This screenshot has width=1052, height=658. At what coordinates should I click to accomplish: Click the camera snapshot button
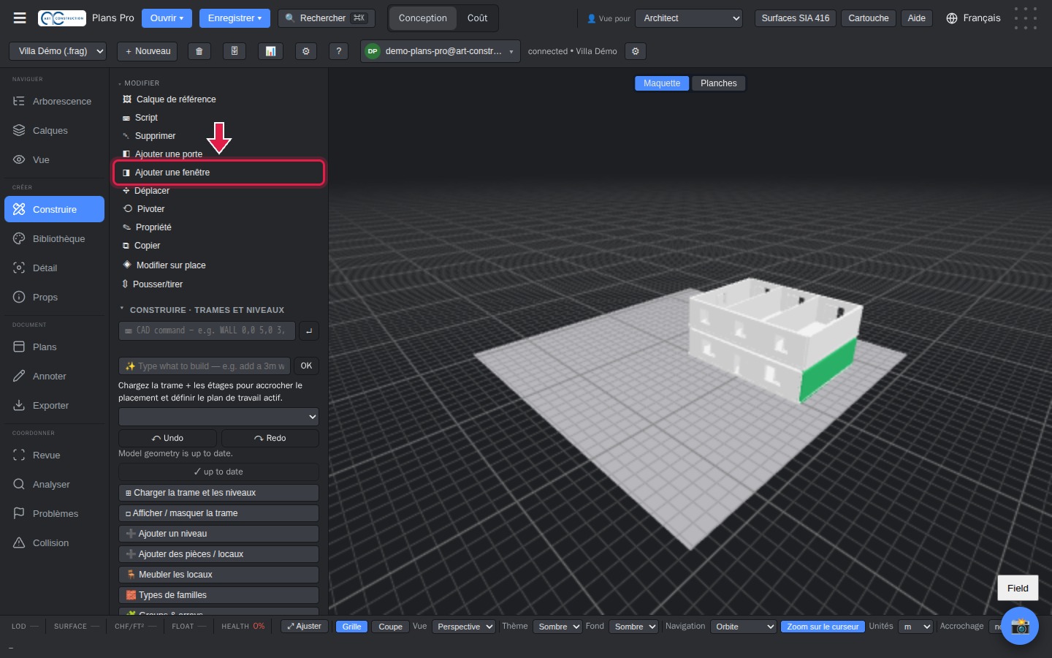tap(1020, 626)
